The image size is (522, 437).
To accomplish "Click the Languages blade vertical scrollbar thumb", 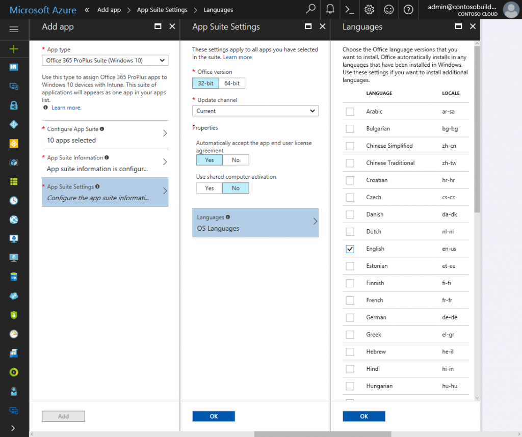I will 477,129.
